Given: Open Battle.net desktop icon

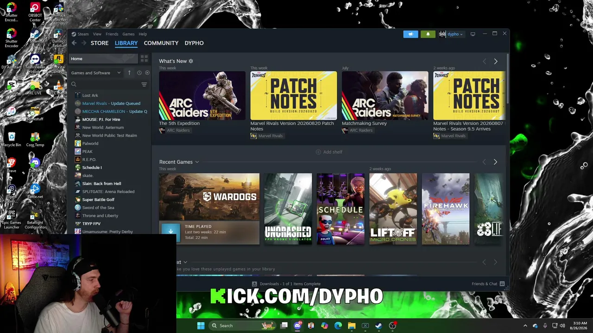Looking at the screenshot, I should [35, 191].
